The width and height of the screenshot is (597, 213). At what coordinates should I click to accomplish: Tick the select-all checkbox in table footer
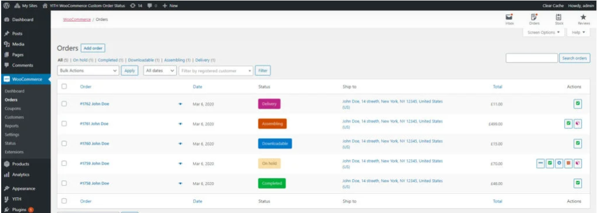(x=64, y=201)
